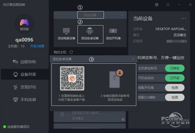Click 检测 for 搭配开机棒
This screenshot has width=195, height=133.
pyautogui.click(x=175, y=88)
